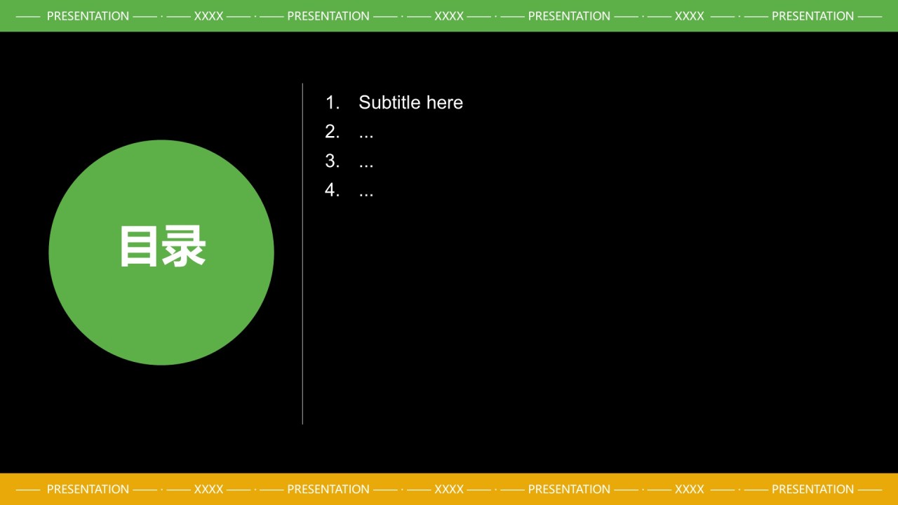The width and height of the screenshot is (898, 505).
Task: Click rightmost PRESENTATION text in green top banner
Action: (812, 15)
